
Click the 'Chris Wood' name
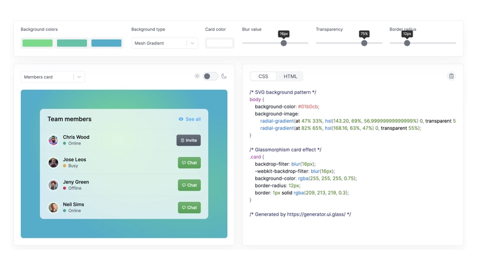pos(76,137)
